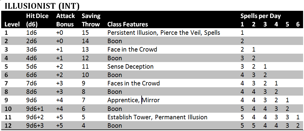Click the spell level 6 column header

298,24
